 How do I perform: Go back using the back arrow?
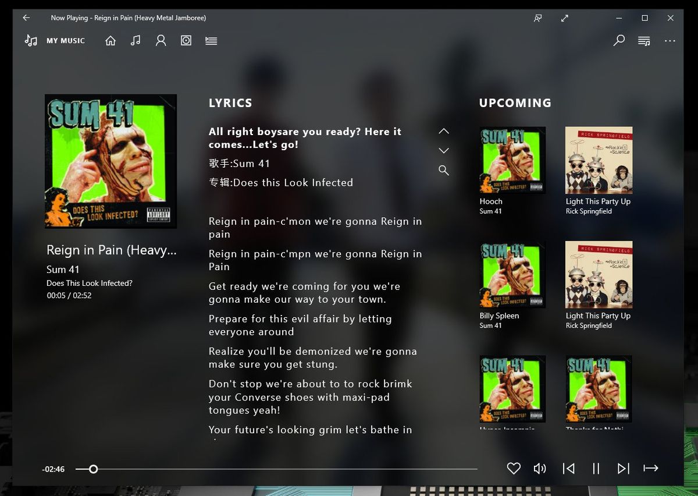25,17
